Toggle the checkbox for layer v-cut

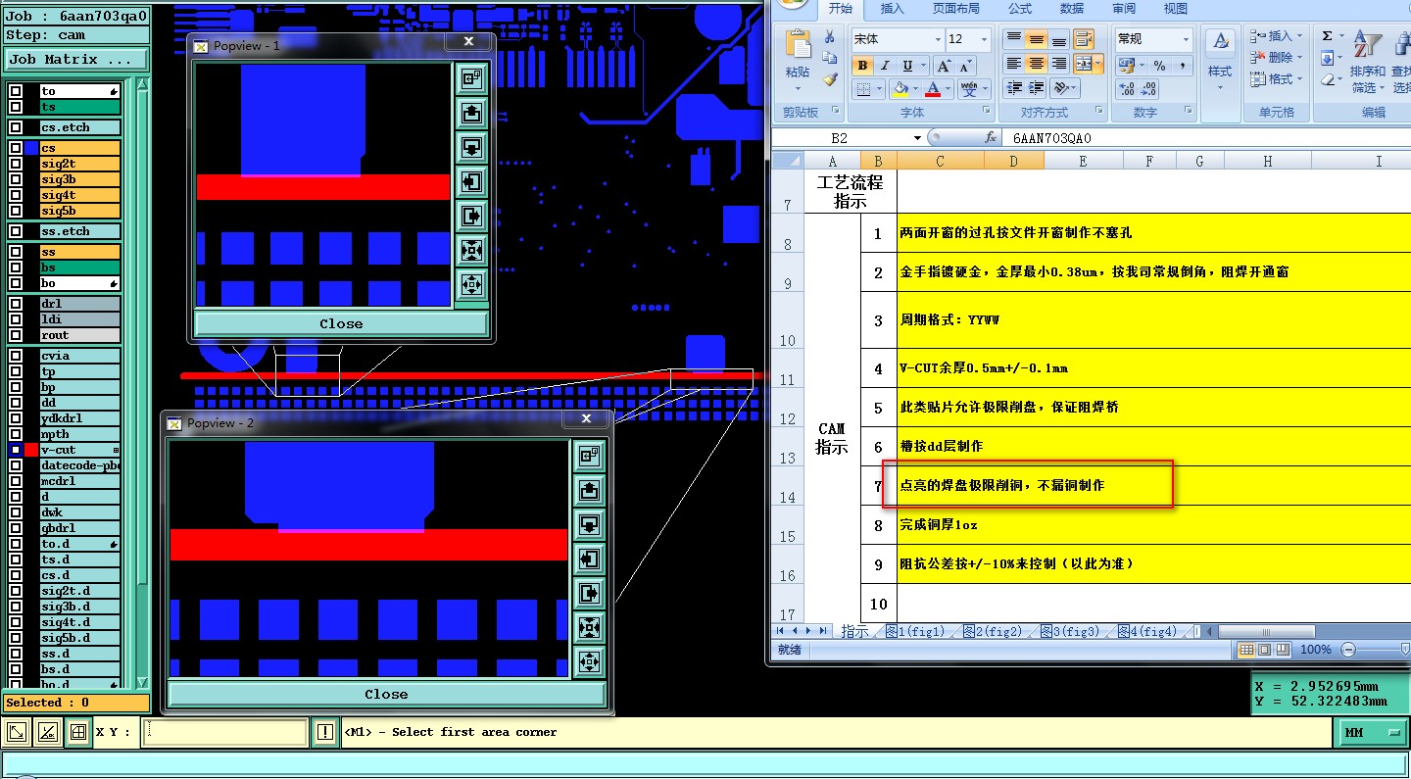(x=16, y=450)
